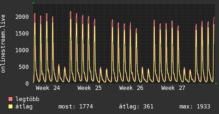Click the Week 24 axis label
Image resolution: width=219 pixels, height=114 pixels.
pos(48,88)
